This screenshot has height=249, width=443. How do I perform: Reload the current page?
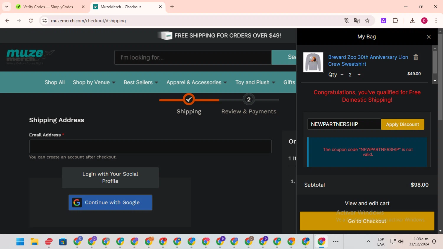coord(31,21)
